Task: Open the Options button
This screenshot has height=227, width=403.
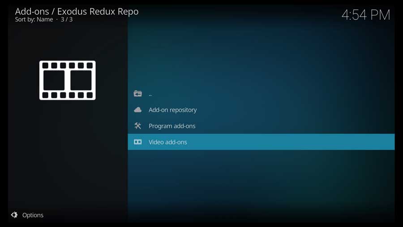Action: click(x=27, y=215)
